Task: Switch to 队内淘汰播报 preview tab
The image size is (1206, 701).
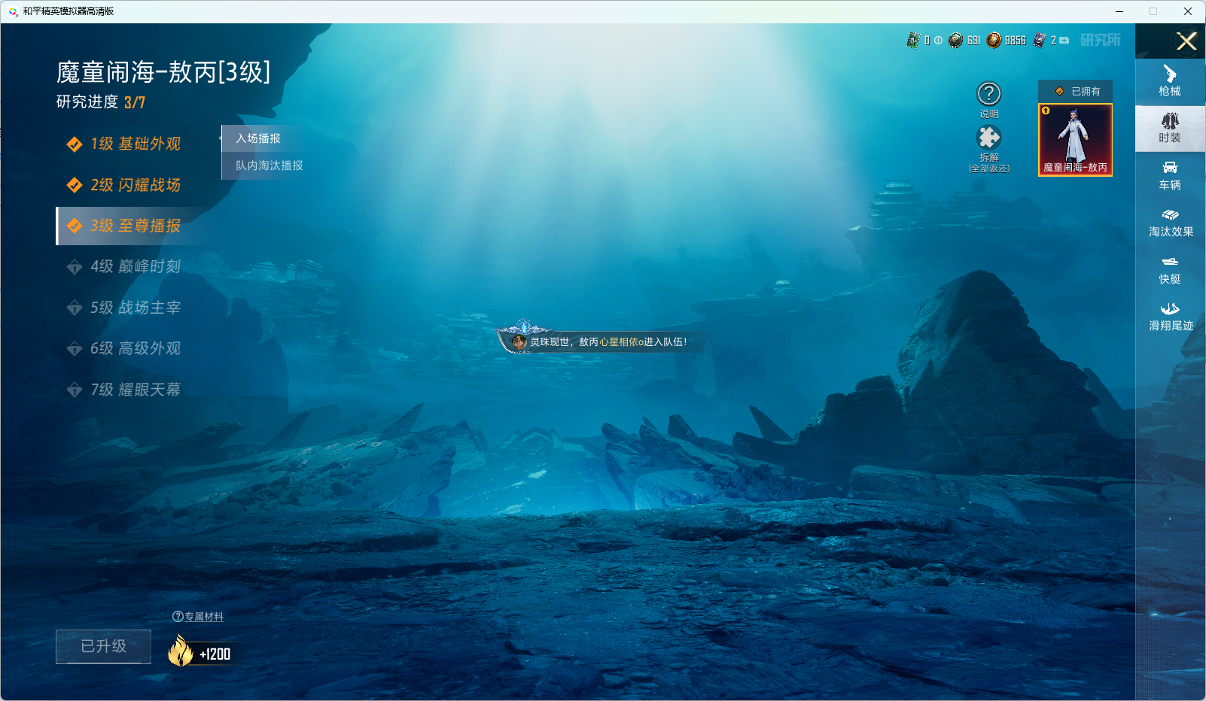Action: [x=269, y=165]
